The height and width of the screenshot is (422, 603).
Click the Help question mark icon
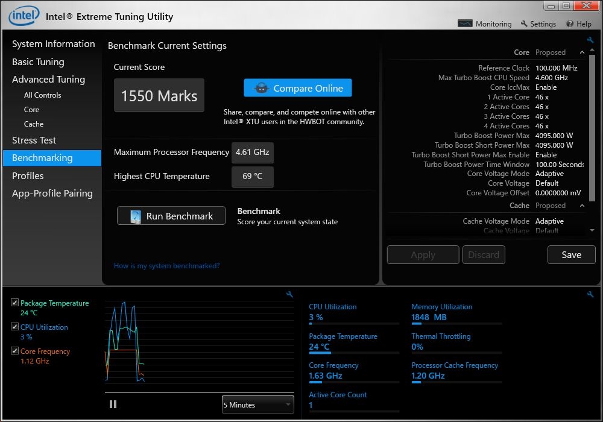(570, 24)
